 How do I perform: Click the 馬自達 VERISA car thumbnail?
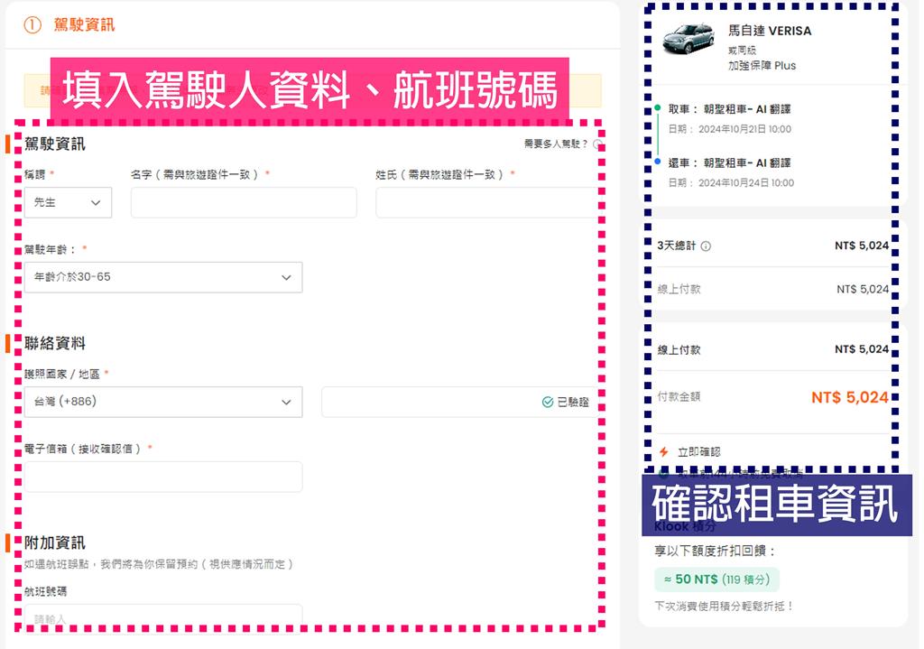(688, 39)
